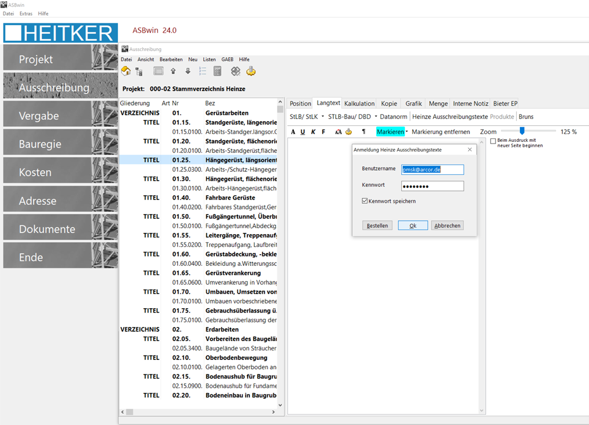Viewport: 589px width, 425px height.
Task: Open the calculator toolbar icon
Action: 217,71
